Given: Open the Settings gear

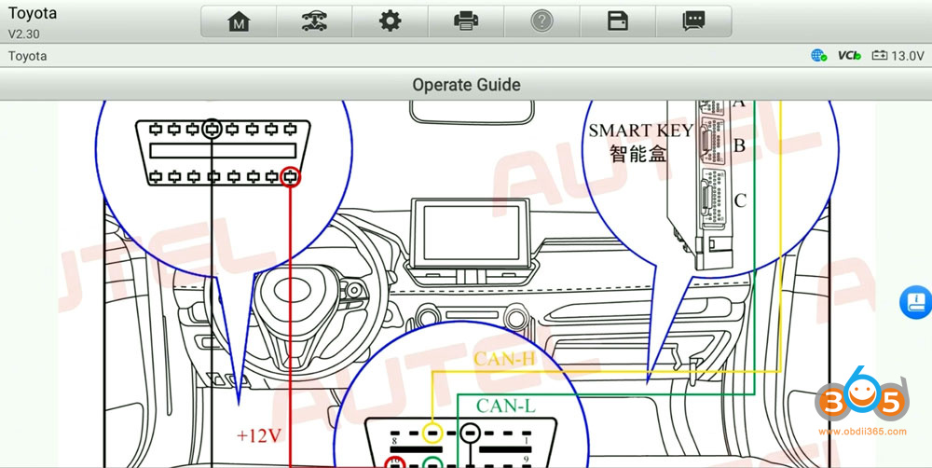Looking at the screenshot, I should click(390, 21).
